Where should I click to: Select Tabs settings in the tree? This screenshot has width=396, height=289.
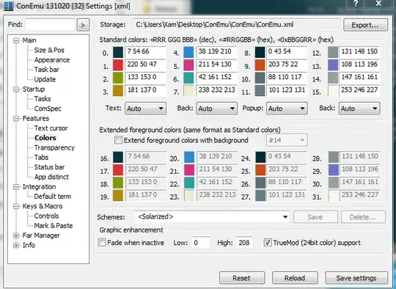tap(41, 158)
